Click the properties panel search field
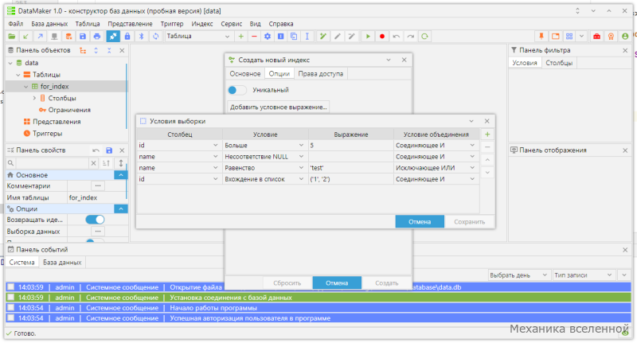This screenshot has width=637, height=343. point(52,163)
